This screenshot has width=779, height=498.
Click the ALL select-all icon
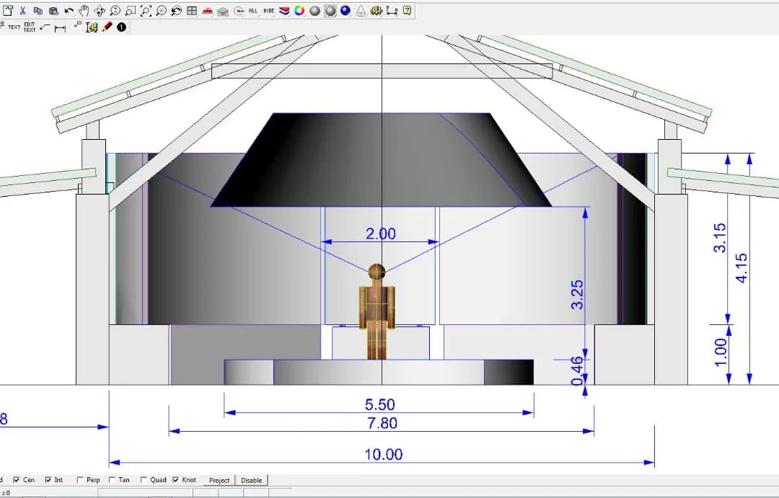tap(253, 10)
